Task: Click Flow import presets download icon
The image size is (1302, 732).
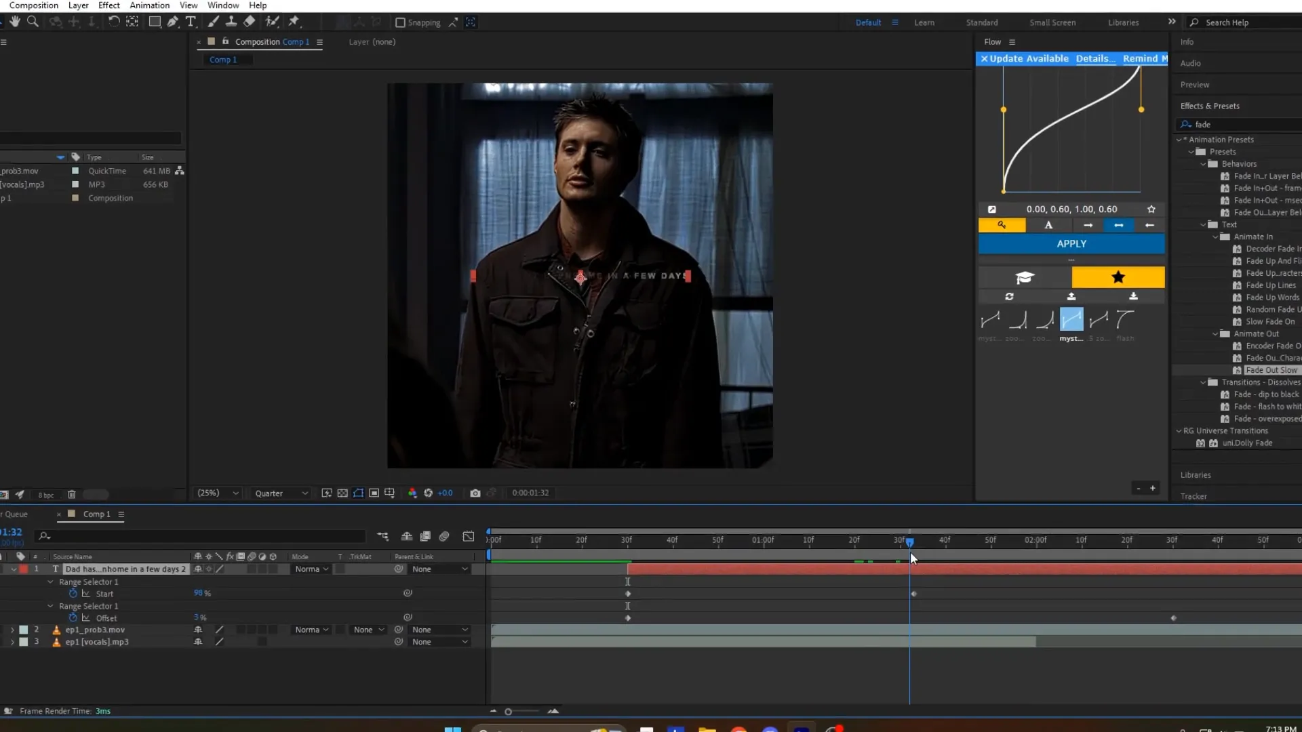Action: tap(1133, 297)
